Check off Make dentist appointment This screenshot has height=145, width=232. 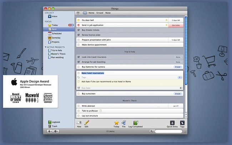point(79,45)
